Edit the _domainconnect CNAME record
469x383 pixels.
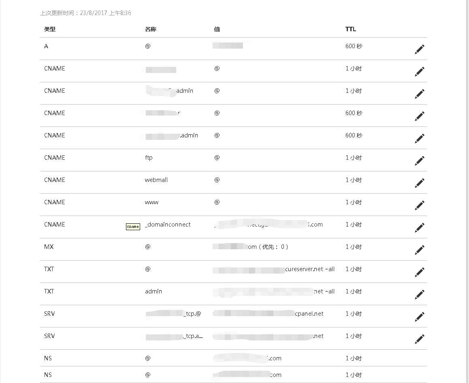(x=419, y=228)
